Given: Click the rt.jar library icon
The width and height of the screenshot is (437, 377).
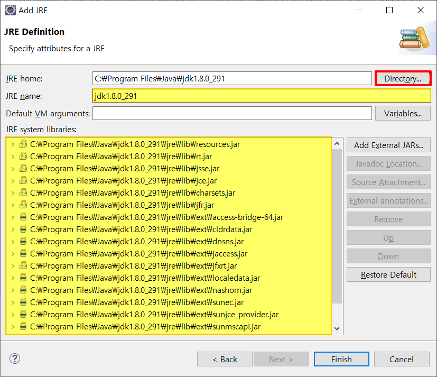Looking at the screenshot, I should pyautogui.click(x=23, y=157).
